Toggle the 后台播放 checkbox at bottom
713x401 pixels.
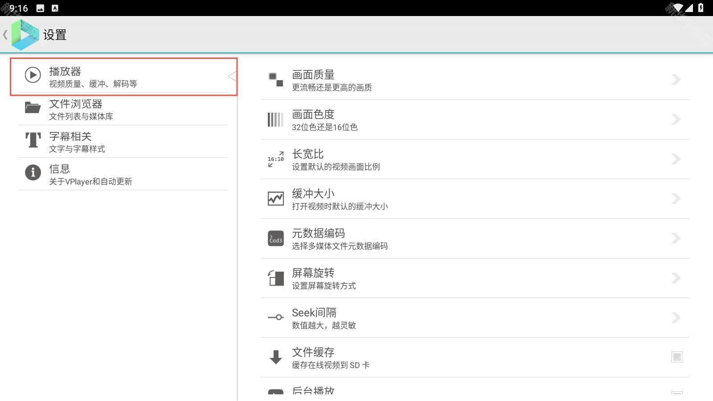point(676,394)
